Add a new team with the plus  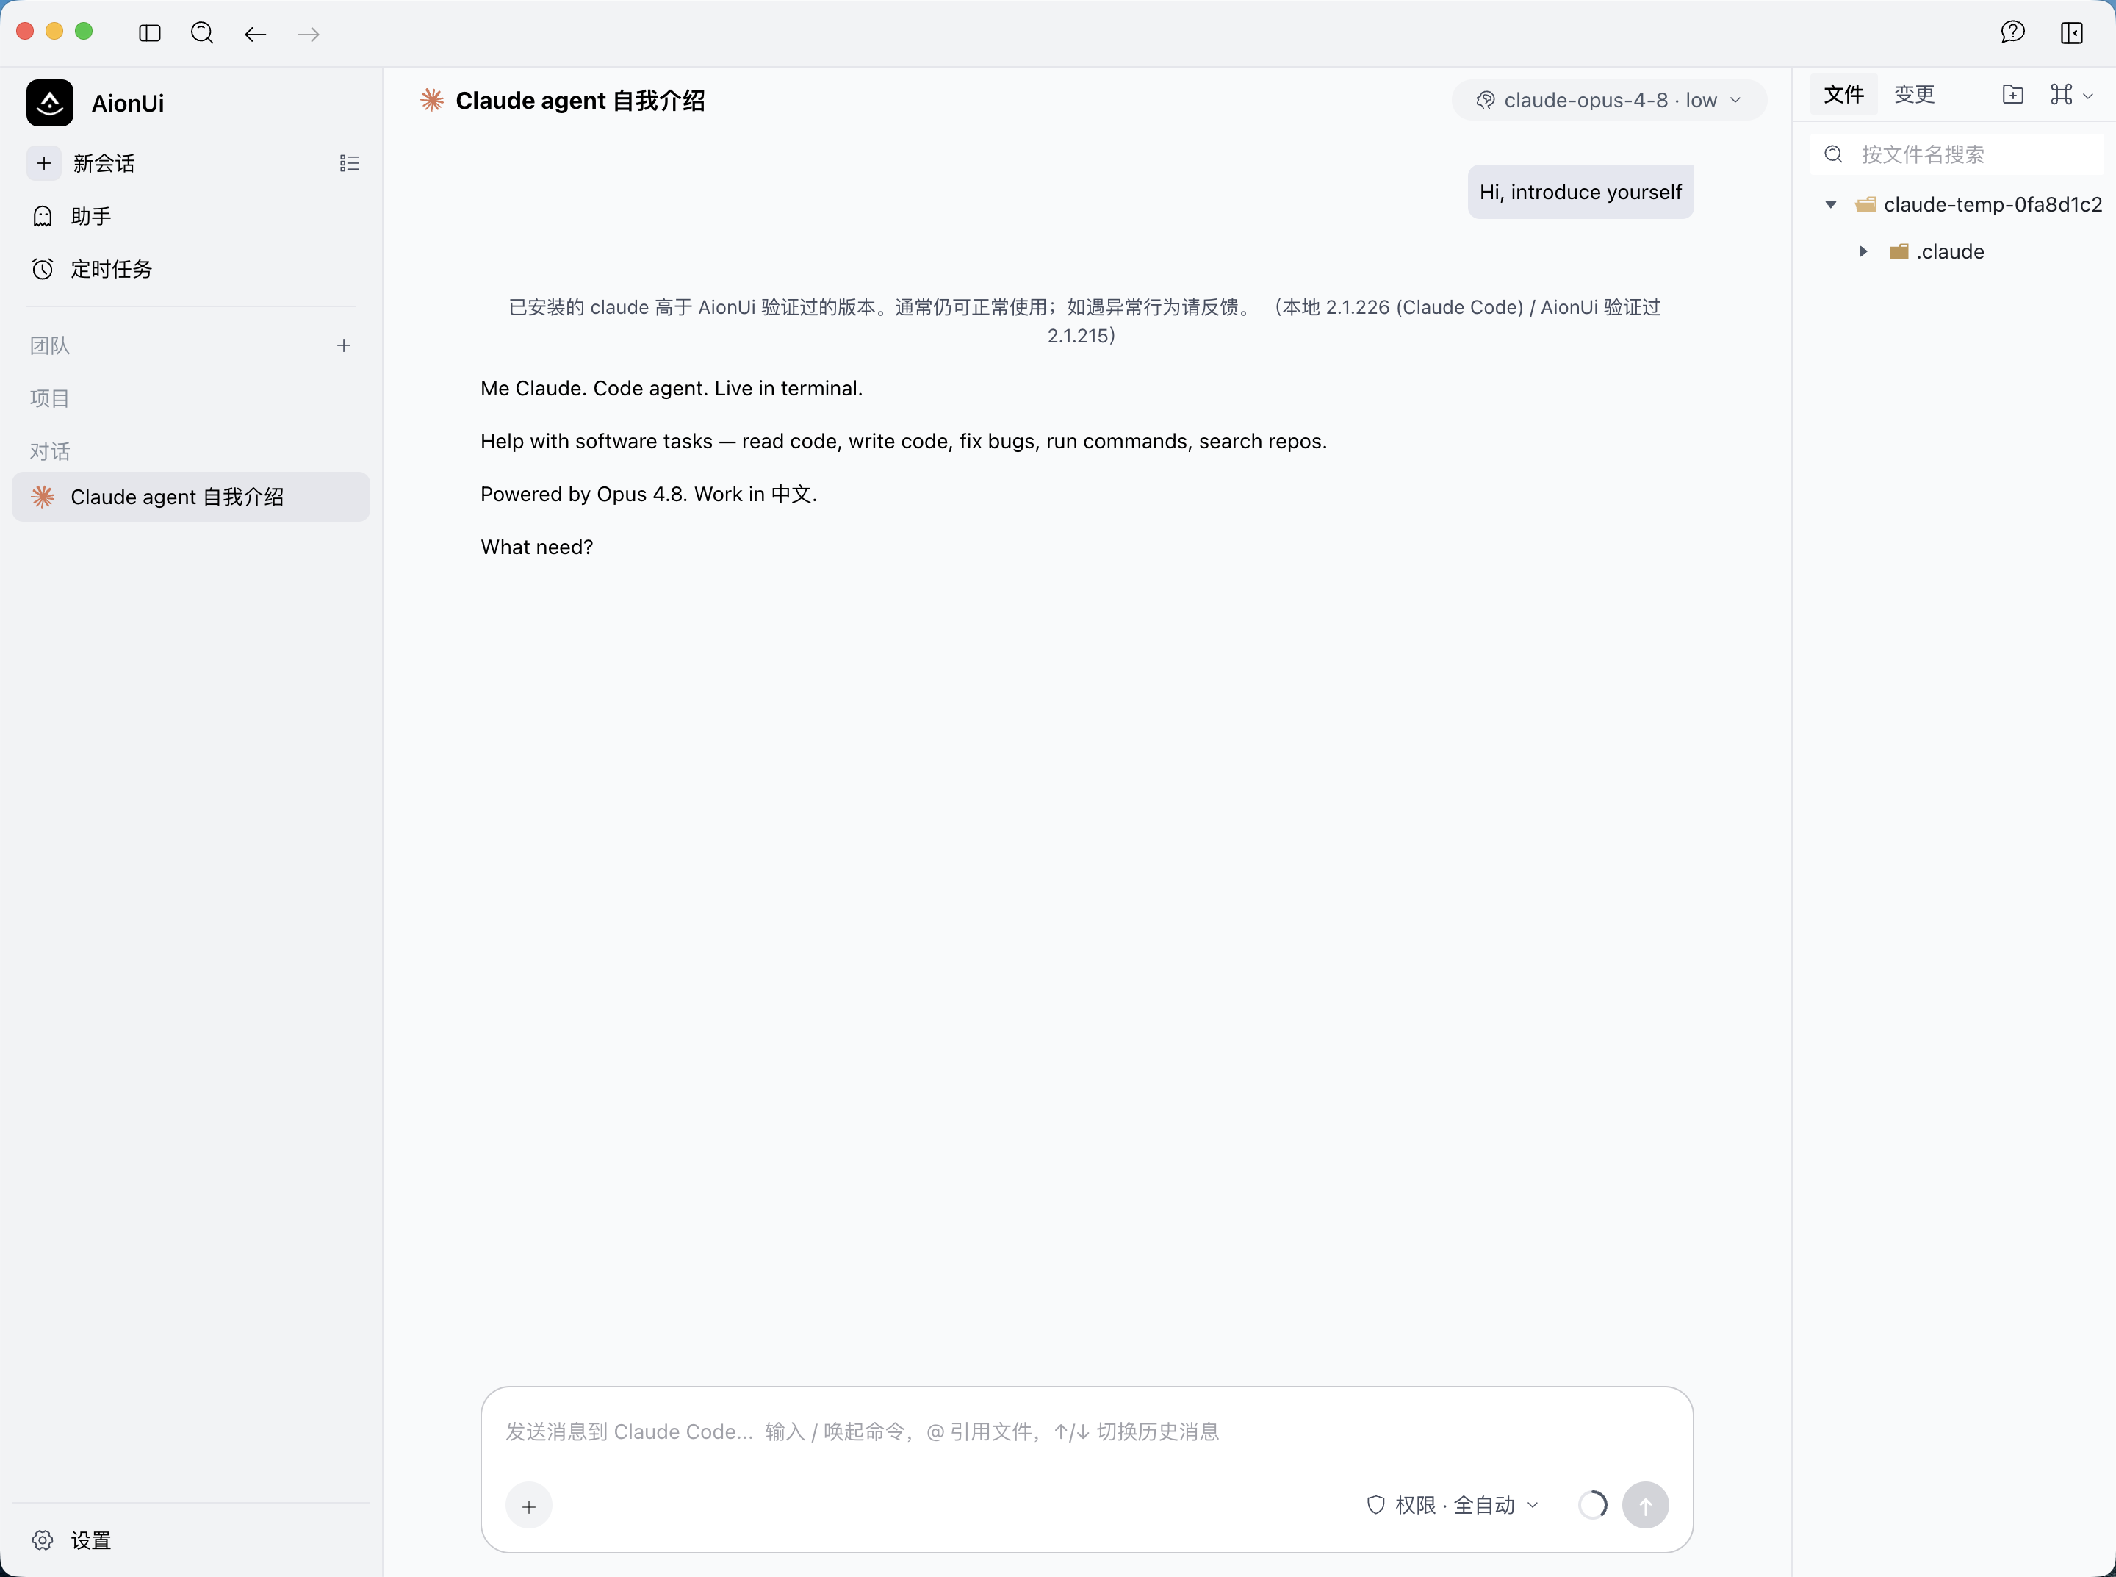[x=344, y=345]
